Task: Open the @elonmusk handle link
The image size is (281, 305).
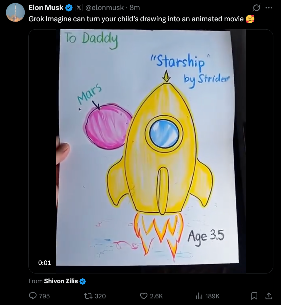Action: click(105, 8)
